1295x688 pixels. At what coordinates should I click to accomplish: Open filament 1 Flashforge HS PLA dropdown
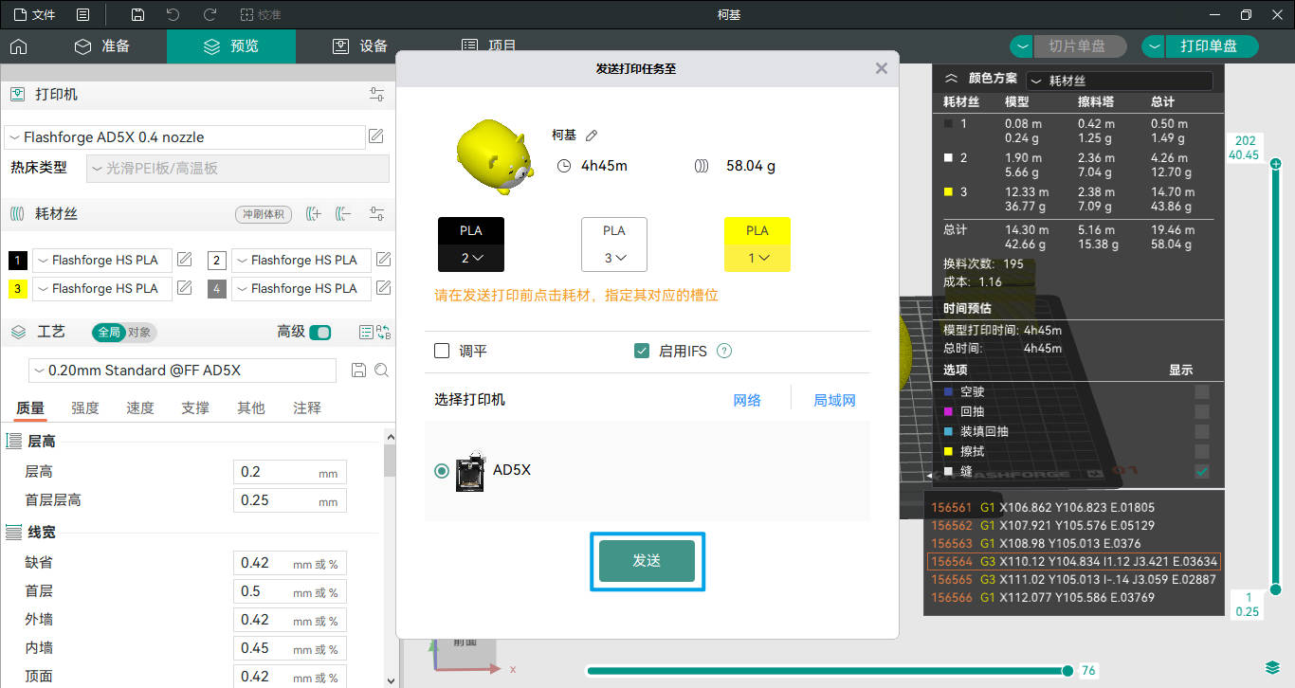(102, 260)
